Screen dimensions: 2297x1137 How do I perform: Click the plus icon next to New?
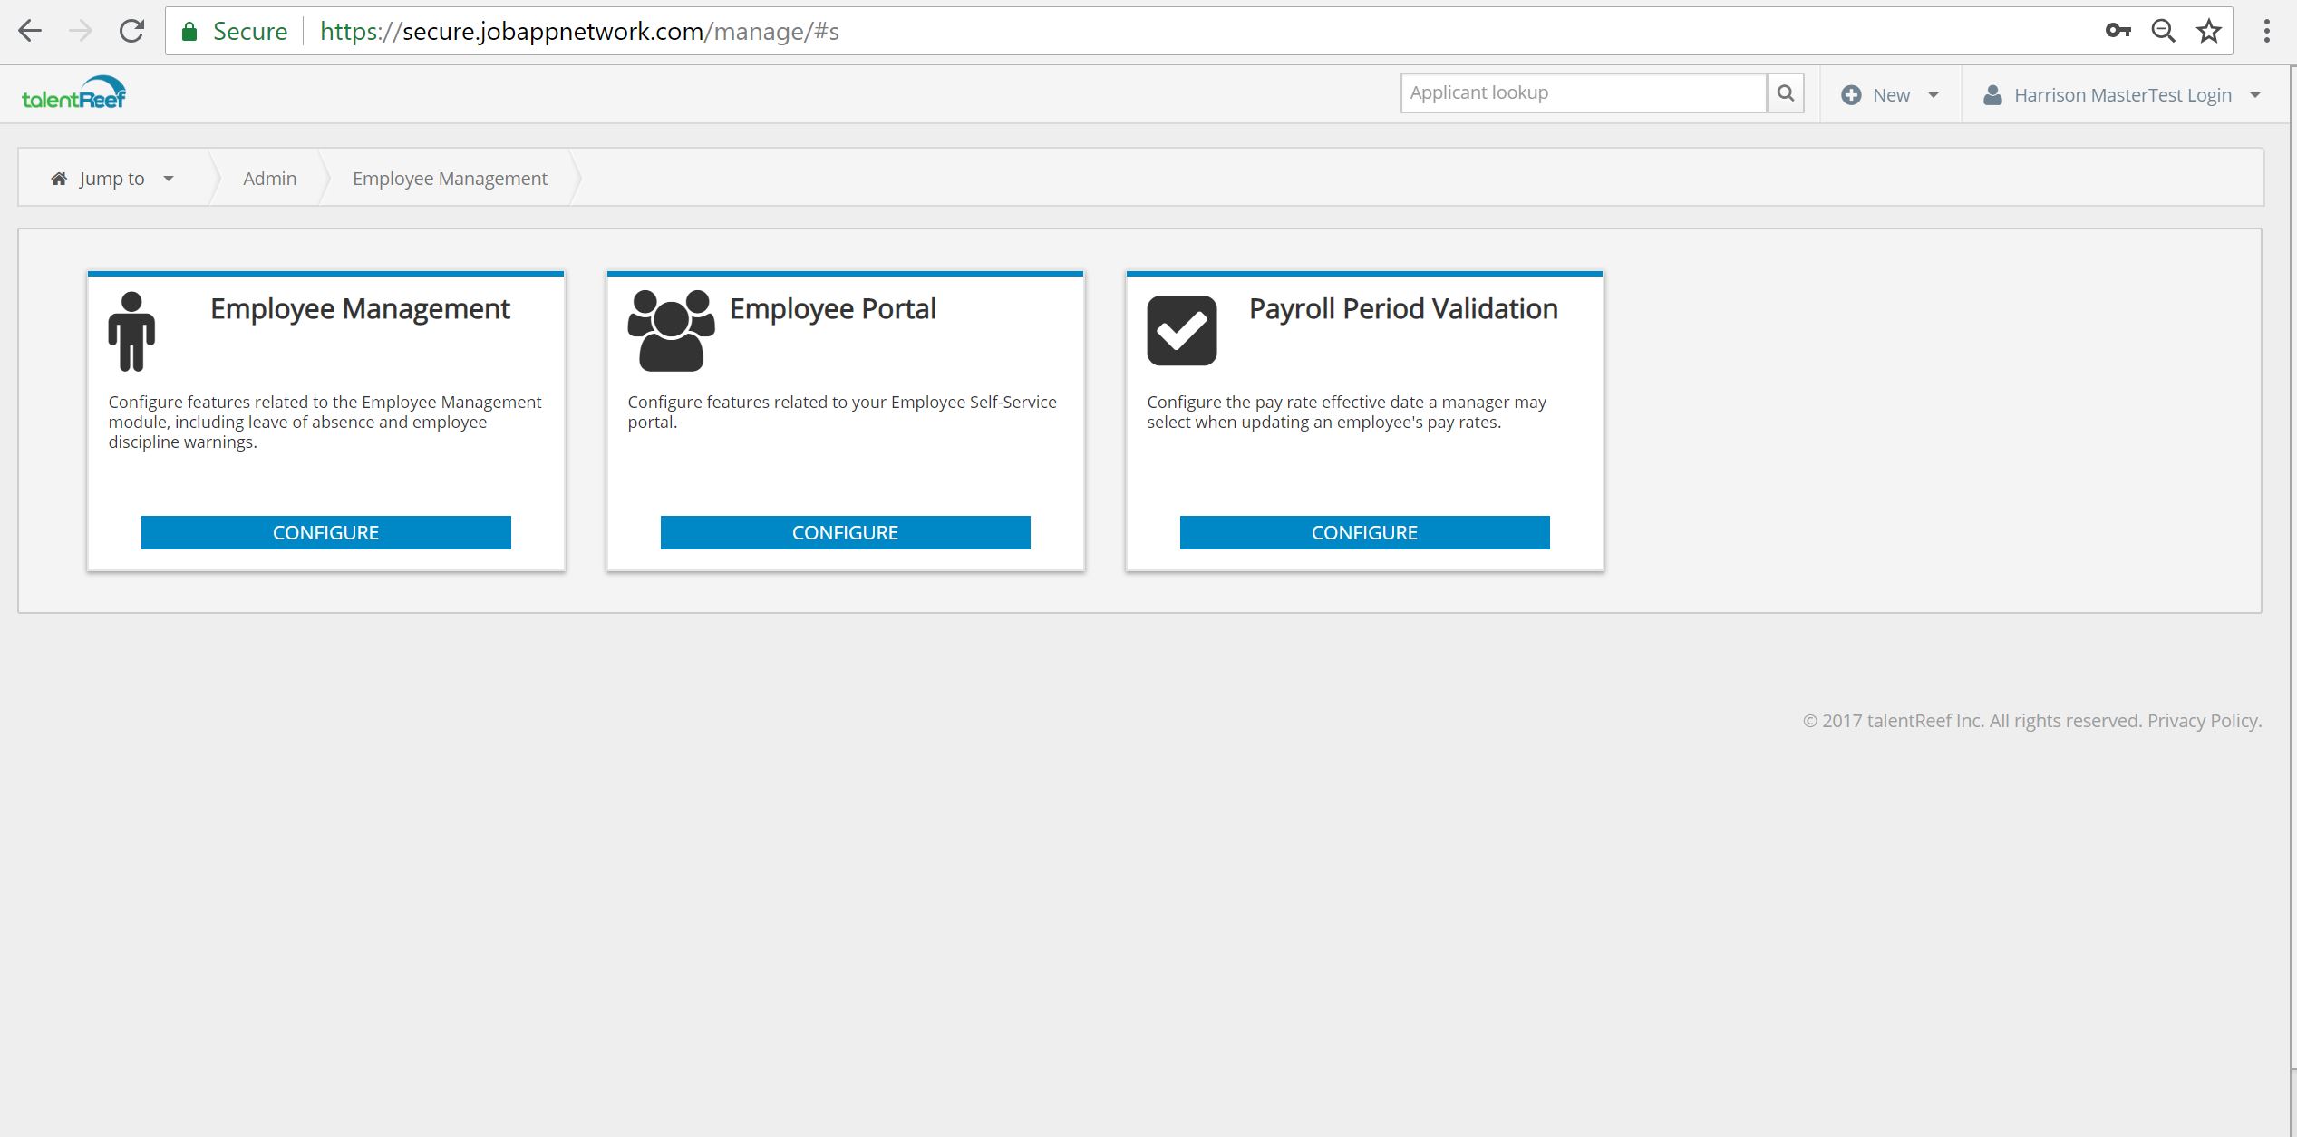tap(1851, 93)
